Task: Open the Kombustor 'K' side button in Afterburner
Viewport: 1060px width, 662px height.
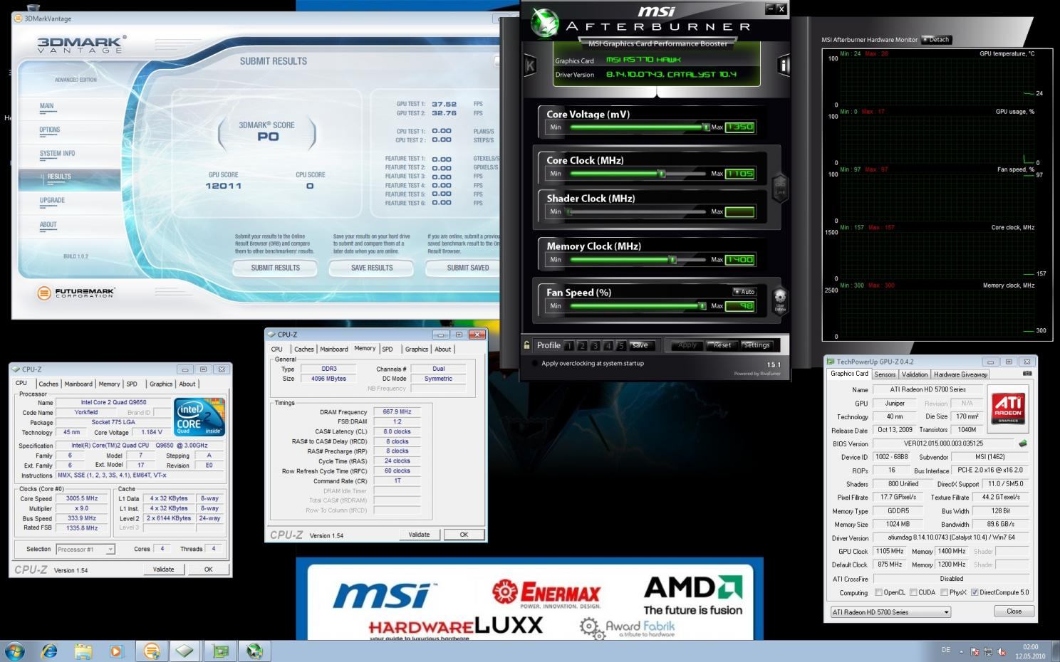Action: tap(530, 66)
